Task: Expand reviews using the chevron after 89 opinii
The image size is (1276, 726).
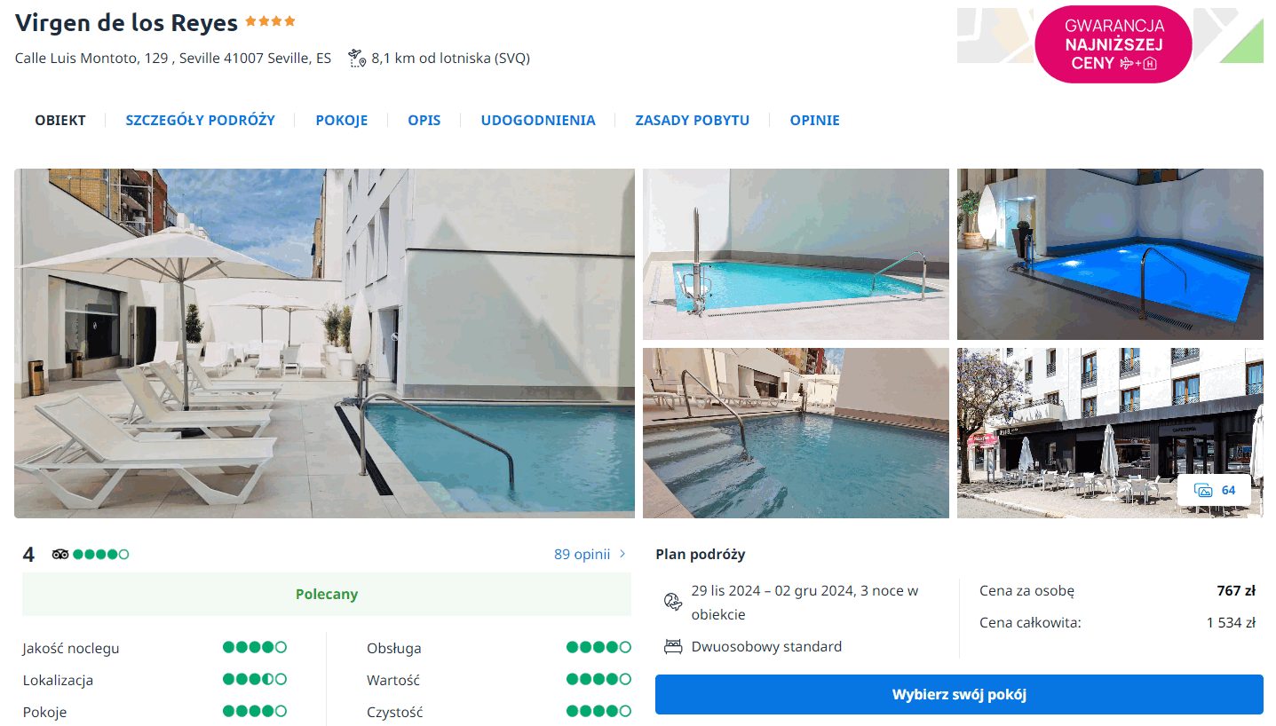Action: [622, 554]
